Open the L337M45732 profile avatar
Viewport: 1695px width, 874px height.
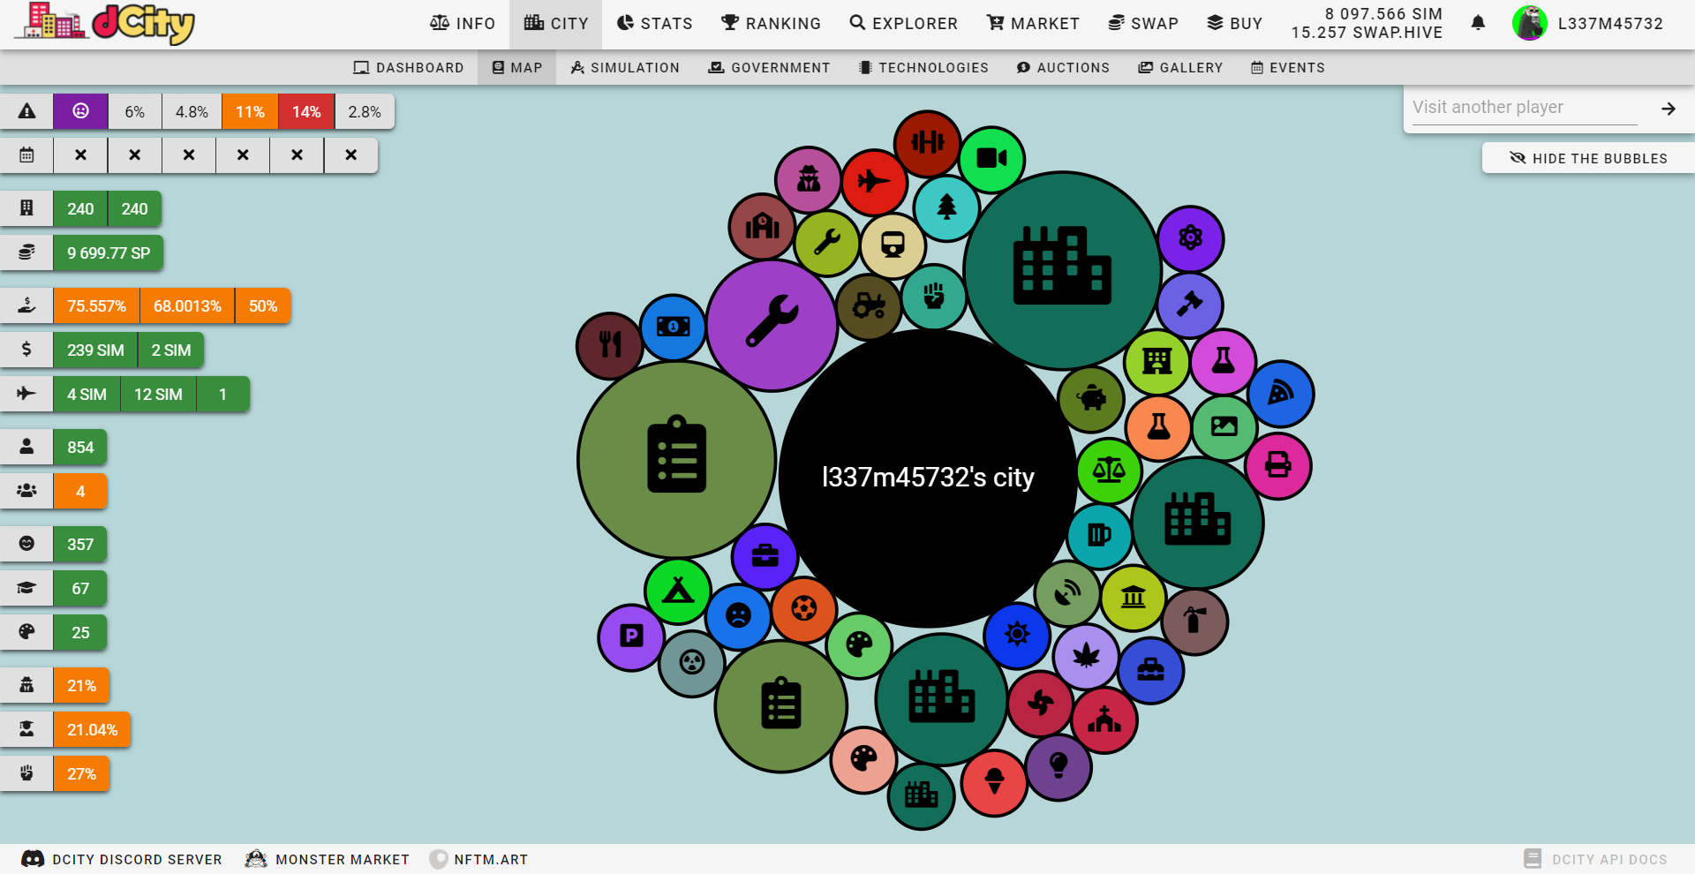click(x=1530, y=23)
